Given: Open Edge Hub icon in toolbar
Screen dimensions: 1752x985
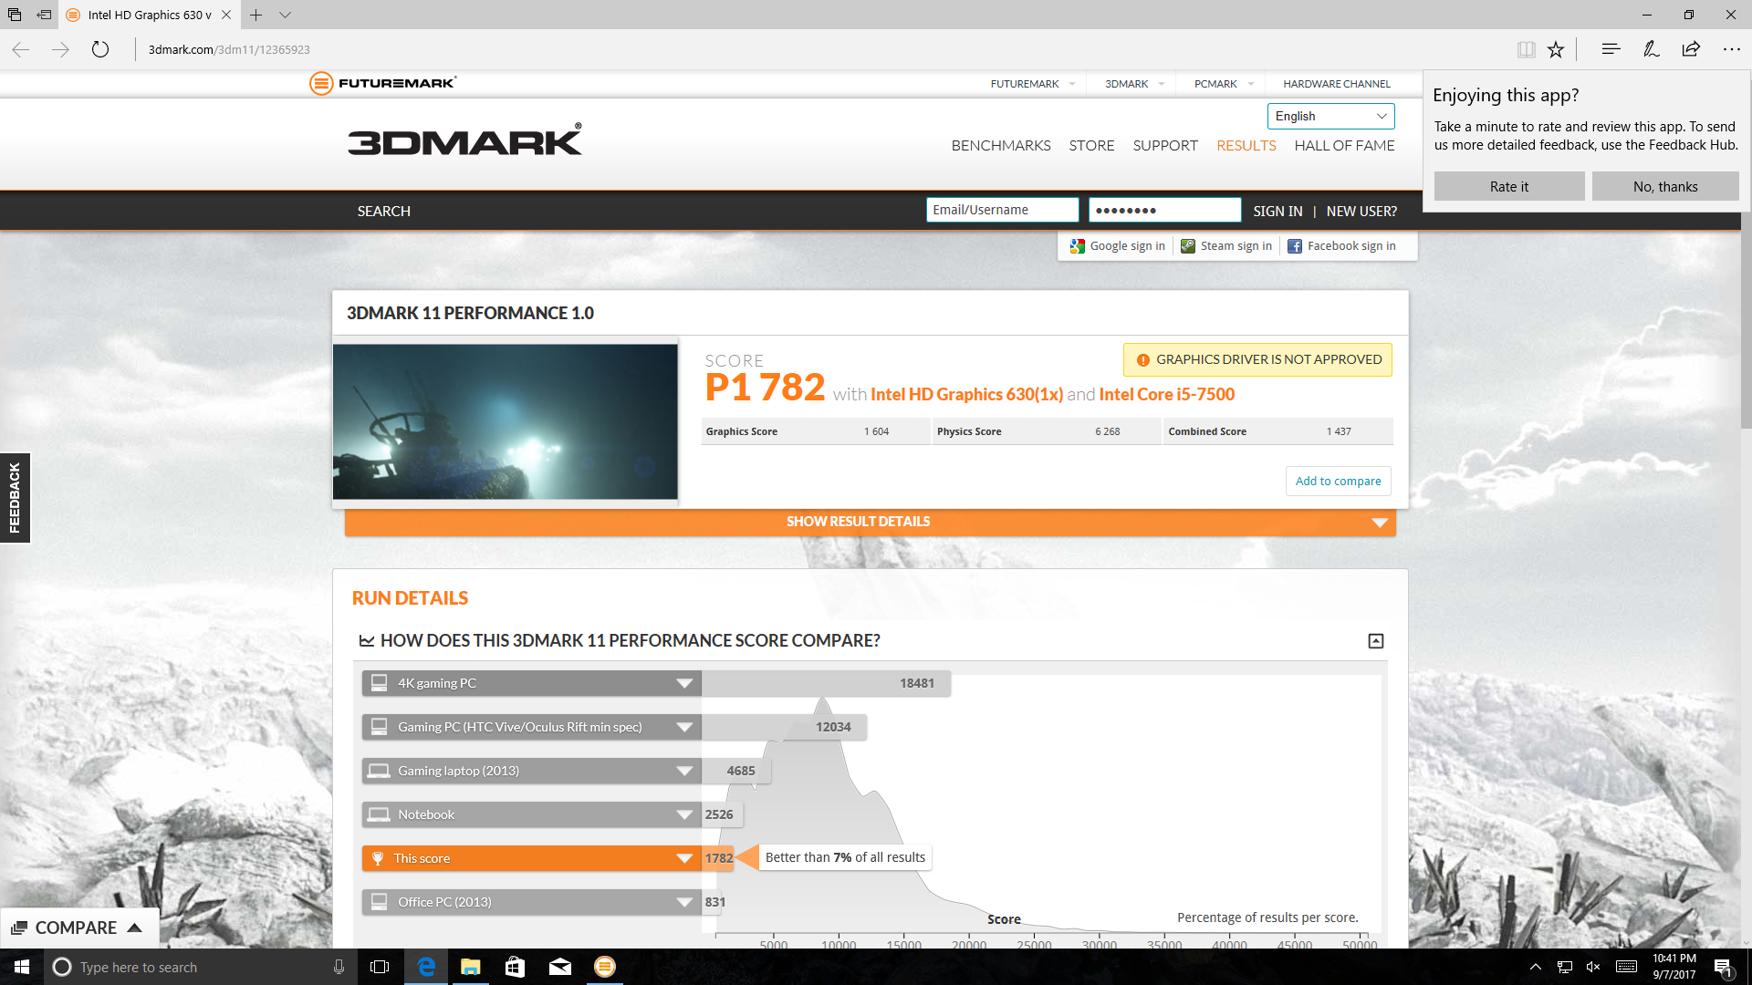Looking at the screenshot, I should tap(1611, 49).
